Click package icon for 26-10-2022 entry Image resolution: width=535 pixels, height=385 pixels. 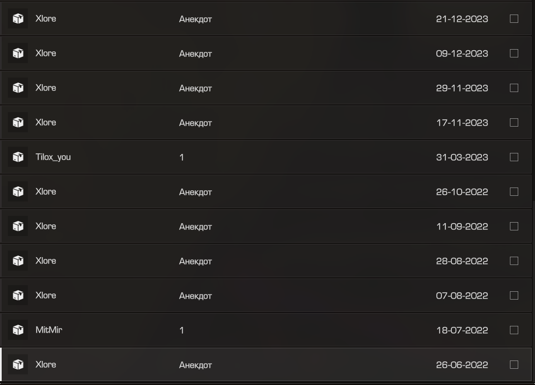(18, 191)
